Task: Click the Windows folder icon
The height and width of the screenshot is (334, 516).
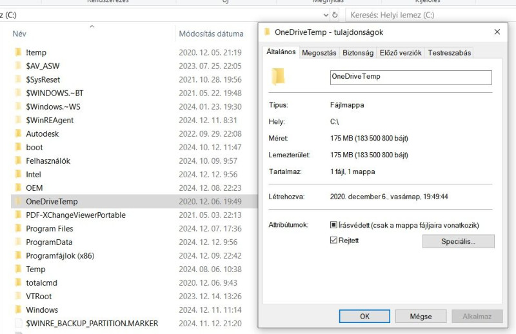Action: (x=18, y=309)
